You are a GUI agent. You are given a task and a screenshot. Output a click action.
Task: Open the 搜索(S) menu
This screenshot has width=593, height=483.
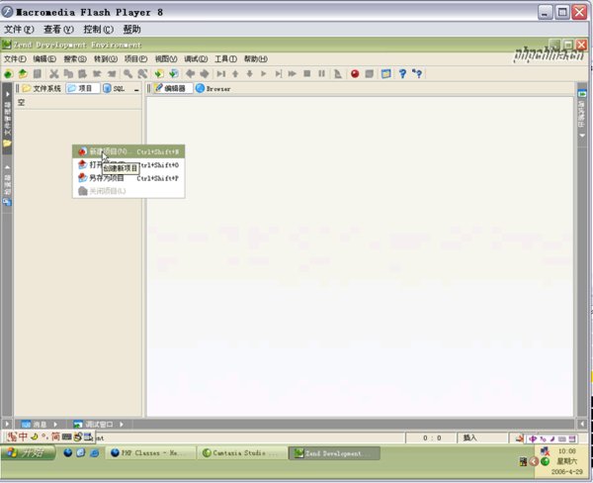(75, 58)
